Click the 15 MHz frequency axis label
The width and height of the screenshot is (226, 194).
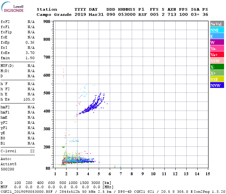tap(208, 174)
